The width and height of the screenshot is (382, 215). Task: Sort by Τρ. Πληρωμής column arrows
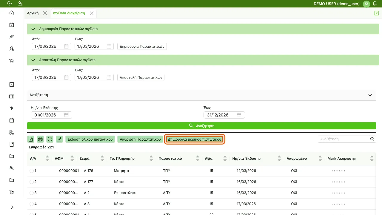[151, 159]
